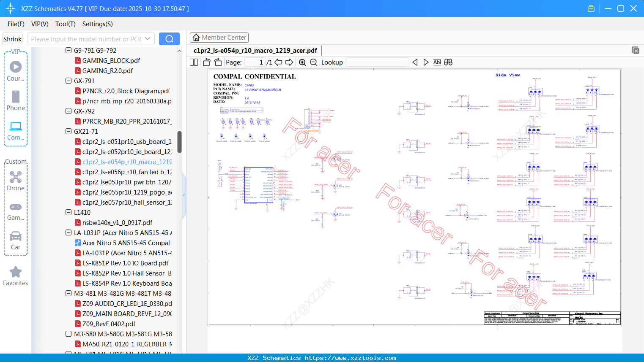The image size is (644, 362).
Task: Open the Drone category in the sidebar
Action: tap(16, 181)
